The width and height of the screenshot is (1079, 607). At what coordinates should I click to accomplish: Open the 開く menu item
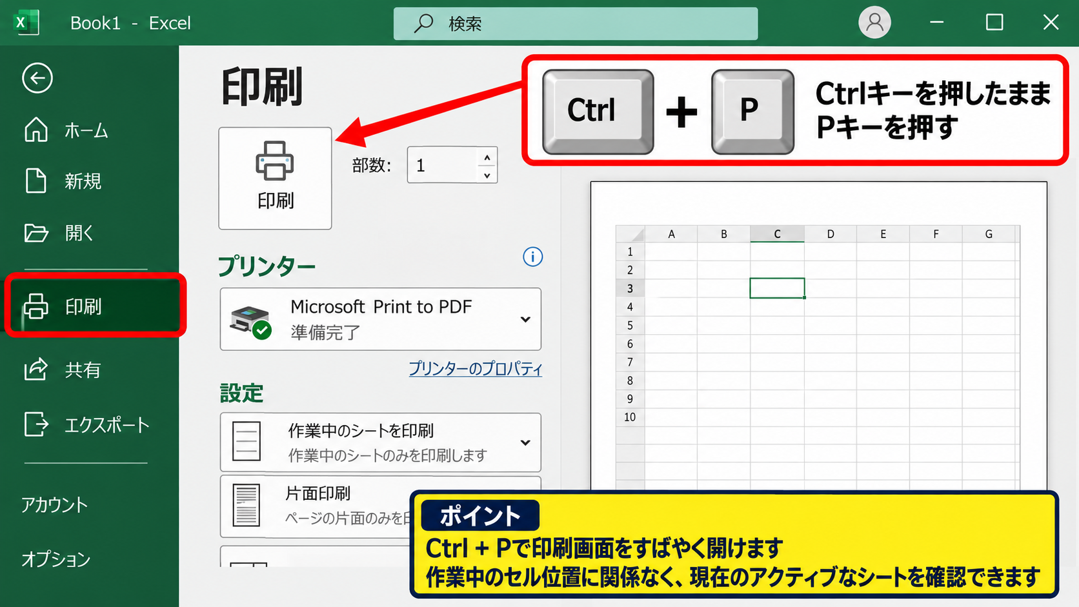[x=59, y=233]
